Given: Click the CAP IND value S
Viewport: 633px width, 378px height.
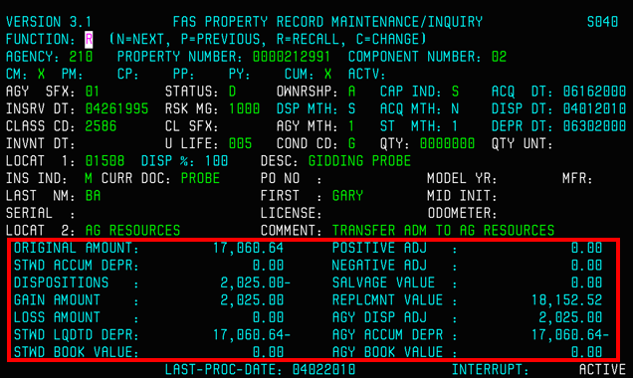Looking at the screenshot, I should [x=455, y=92].
